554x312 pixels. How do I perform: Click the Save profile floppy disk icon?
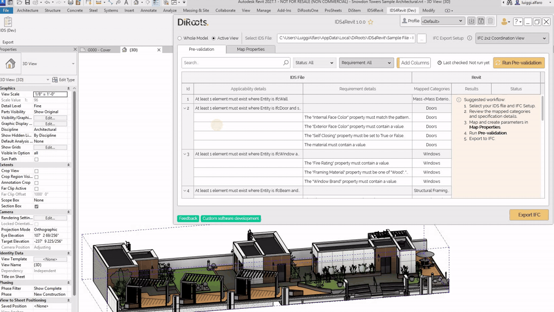click(481, 21)
